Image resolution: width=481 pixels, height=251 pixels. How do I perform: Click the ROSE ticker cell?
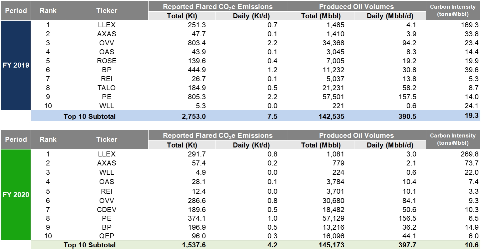[x=107, y=61]
